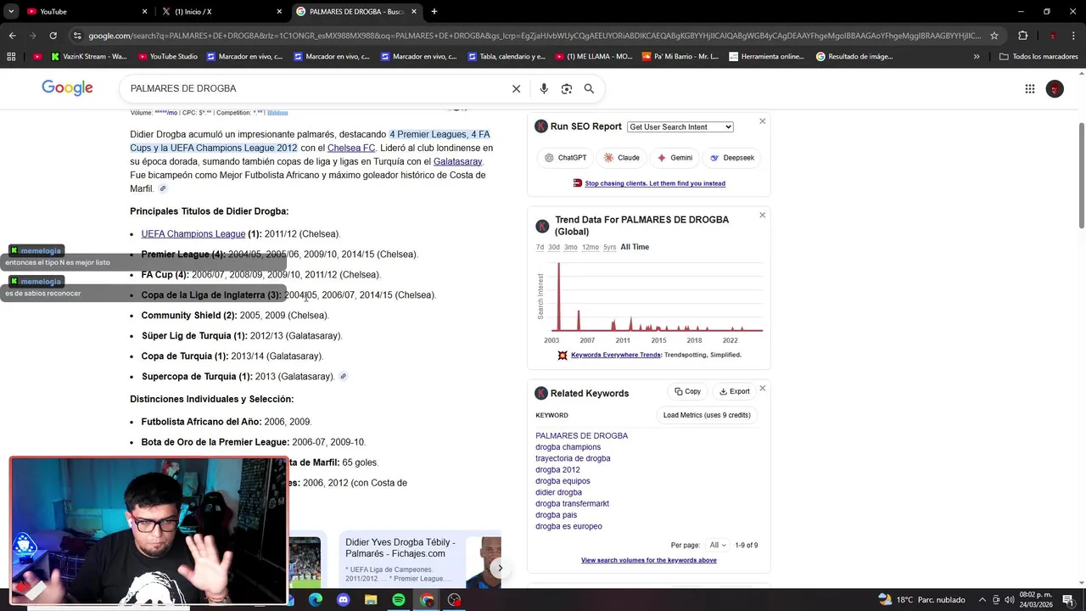Open the Chrome three-dot menu
Screen dimensions: 1086x611
(x=1073, y=36)
